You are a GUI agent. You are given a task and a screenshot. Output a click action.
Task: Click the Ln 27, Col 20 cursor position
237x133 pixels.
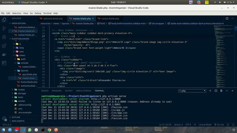[x=165, y=125]
